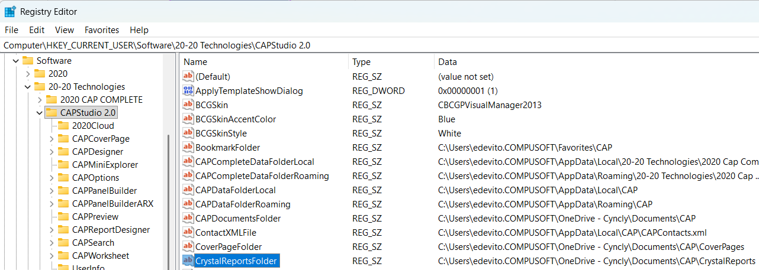Expand the 2020 key
The width and height of the screenshot is (759, 270).
27,74
